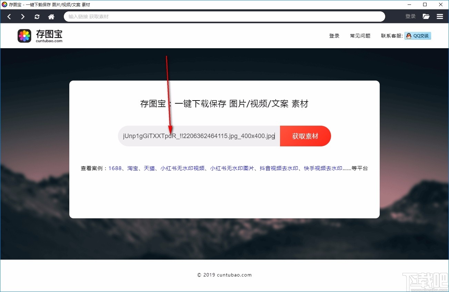Open the 常见问题 page
The height and width of the screenshot is (292, 449).
[x=360, y=35]
